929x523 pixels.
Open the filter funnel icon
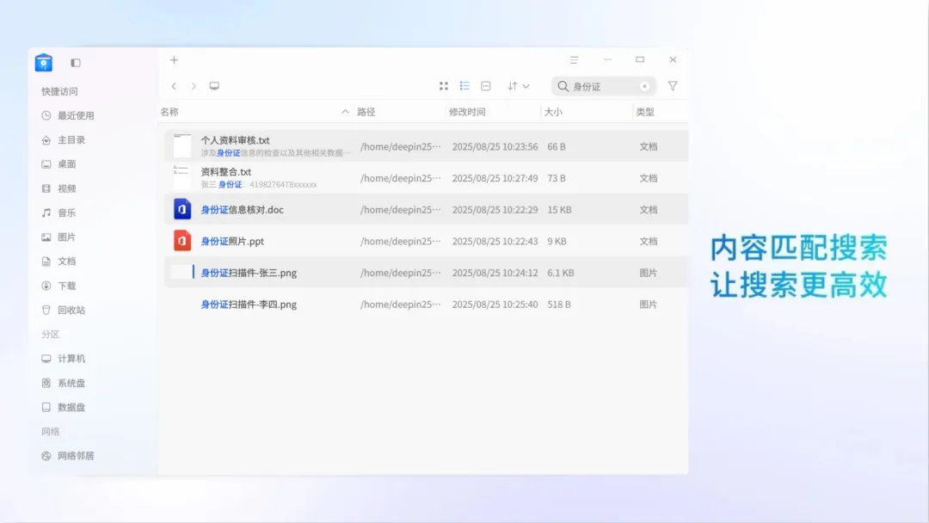[673, 86]
